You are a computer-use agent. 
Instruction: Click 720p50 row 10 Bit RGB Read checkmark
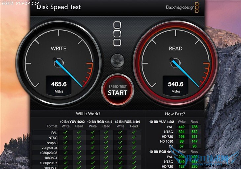(x=106, y=142)
